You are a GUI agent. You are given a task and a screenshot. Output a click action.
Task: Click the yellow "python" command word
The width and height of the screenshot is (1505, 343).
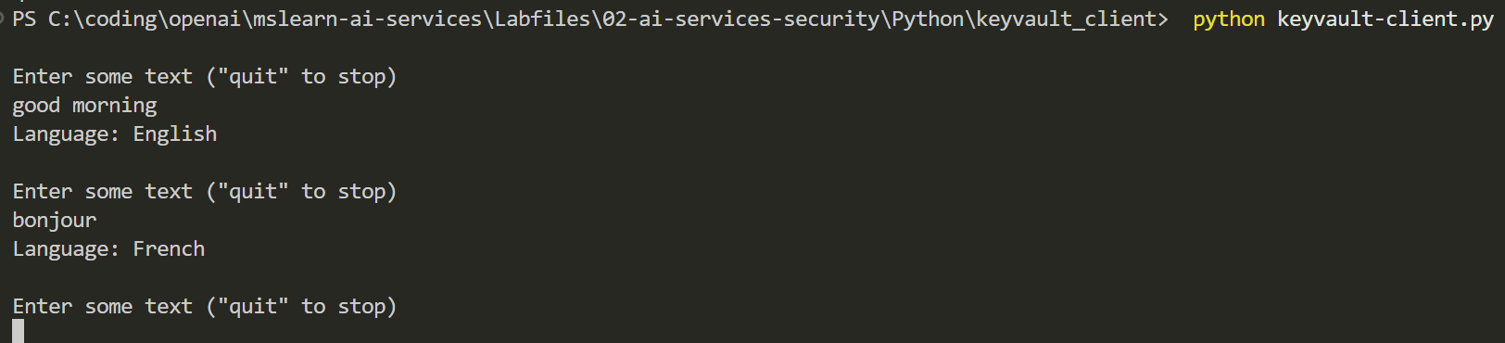pyautogui.click(x=1228, y=19)
